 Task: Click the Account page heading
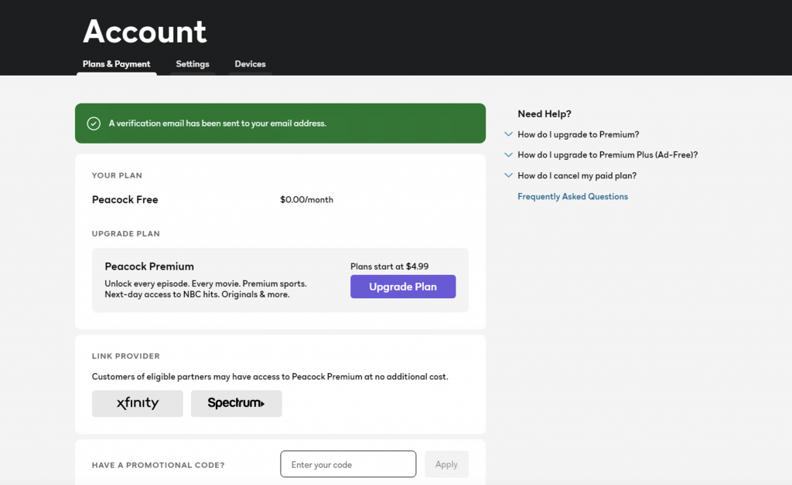[x=145, y=32]
